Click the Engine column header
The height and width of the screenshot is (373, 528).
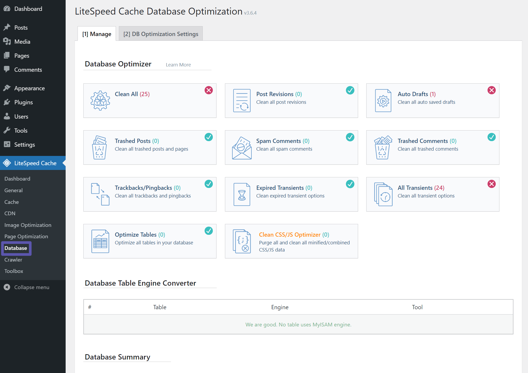click(280, 307)
